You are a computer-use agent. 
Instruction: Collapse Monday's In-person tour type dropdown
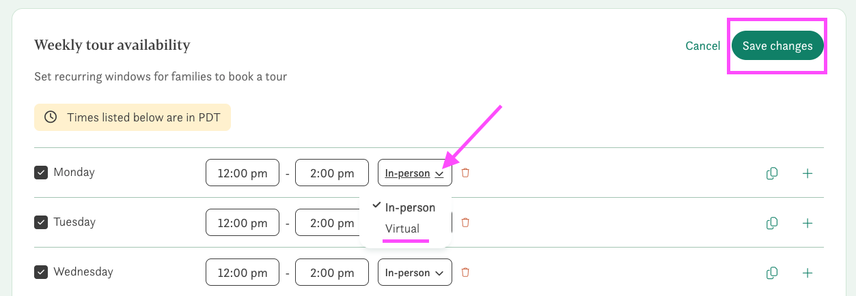coord(415,173)
